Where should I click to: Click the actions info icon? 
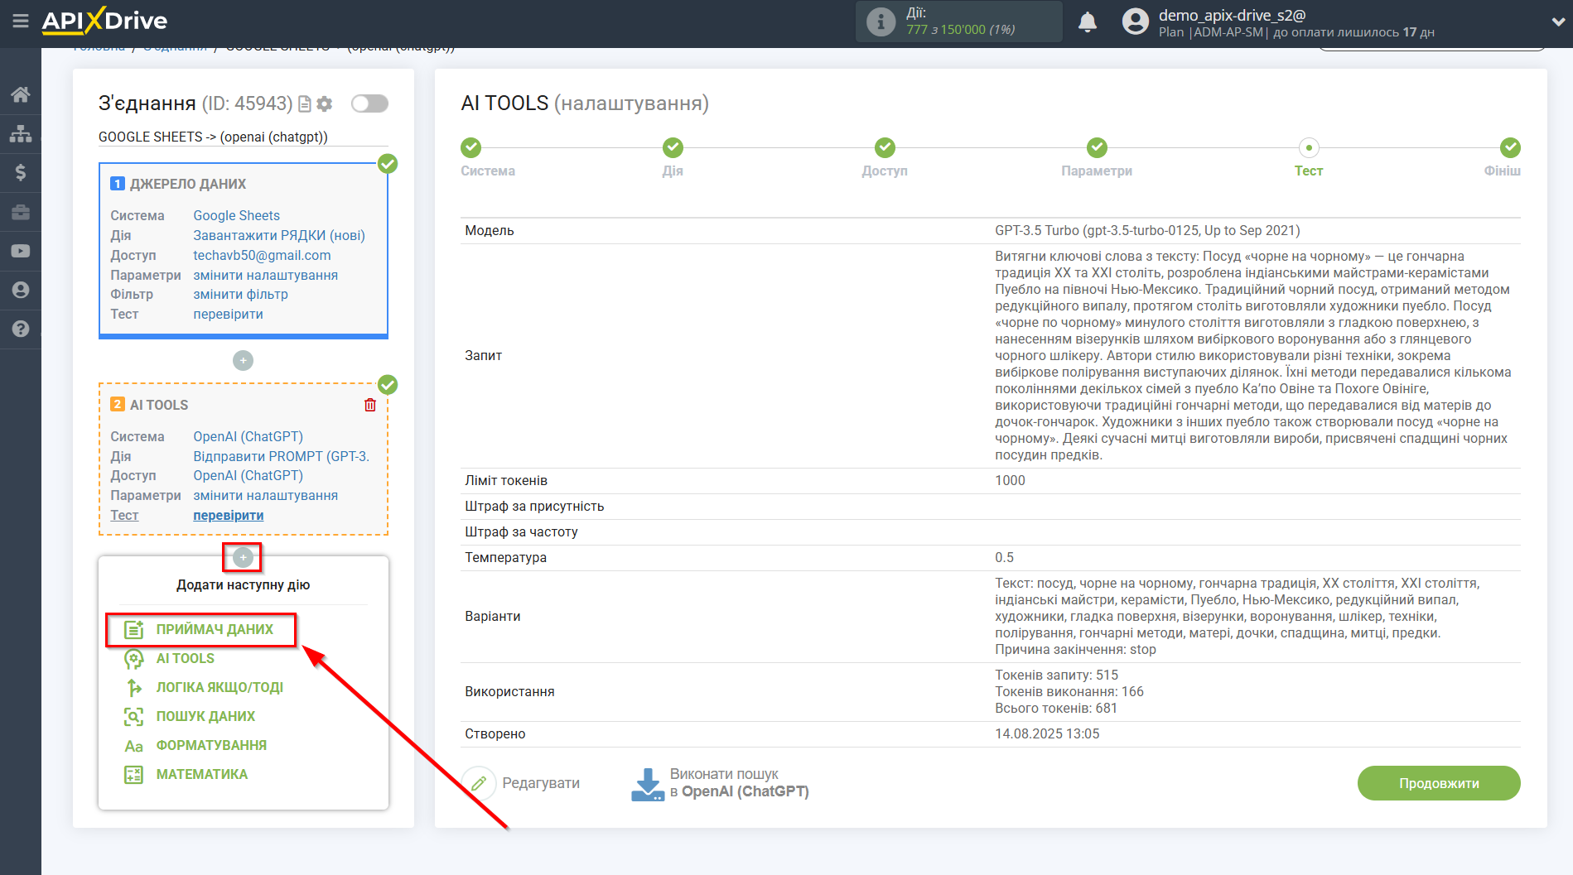(881, 22)
